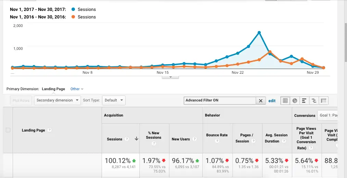Screen dimensions: 347x178
Task: Click the Sessions column header
Action: [114, 139]
